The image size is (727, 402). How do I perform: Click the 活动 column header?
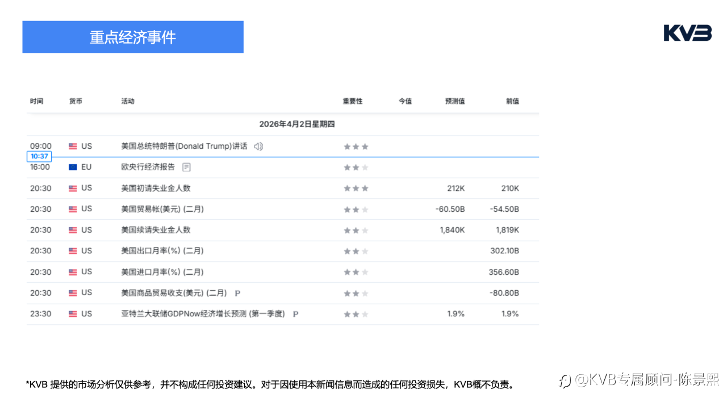128,101
